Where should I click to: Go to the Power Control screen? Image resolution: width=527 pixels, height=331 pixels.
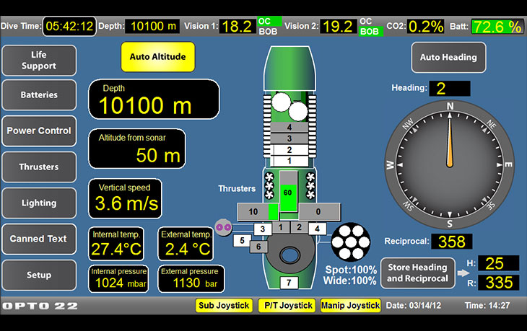coord(39,131)
